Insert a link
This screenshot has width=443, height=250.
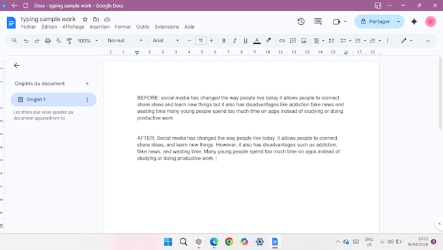[281, 40]
